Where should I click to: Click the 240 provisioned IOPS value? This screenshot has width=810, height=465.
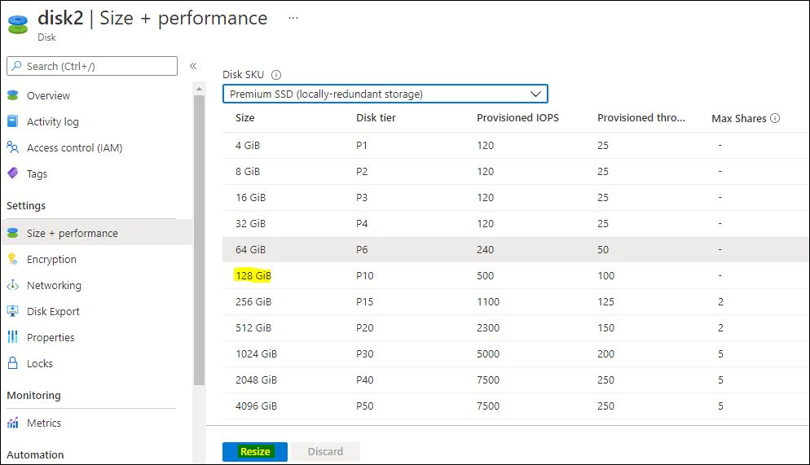point(486,250)
